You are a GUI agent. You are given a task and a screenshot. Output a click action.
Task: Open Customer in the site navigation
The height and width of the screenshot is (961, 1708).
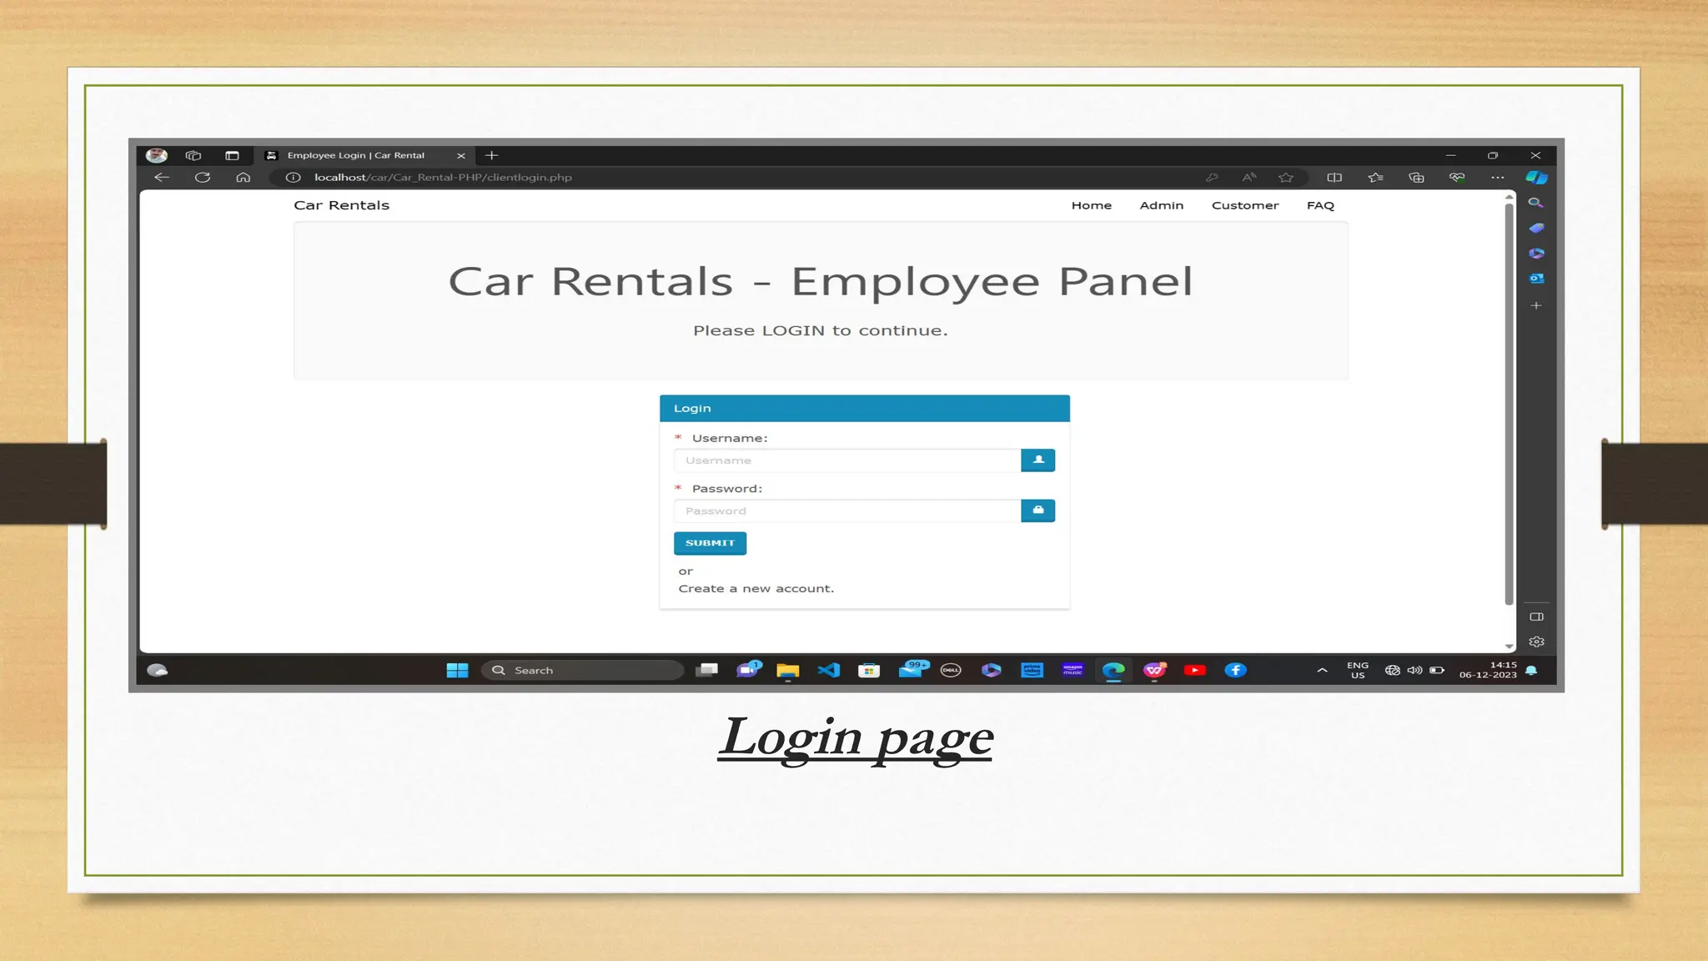click(x=1245, y=205)
